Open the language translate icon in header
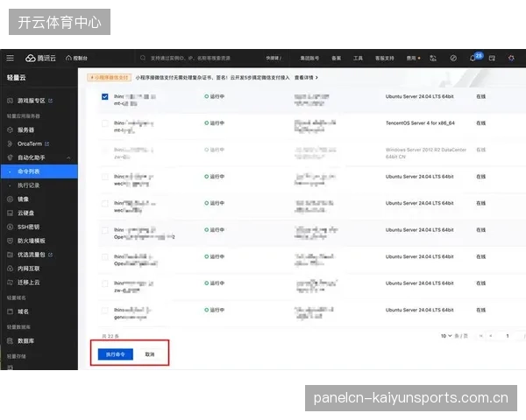The width and height of the screenshot is (526, 420). [433, 59]
